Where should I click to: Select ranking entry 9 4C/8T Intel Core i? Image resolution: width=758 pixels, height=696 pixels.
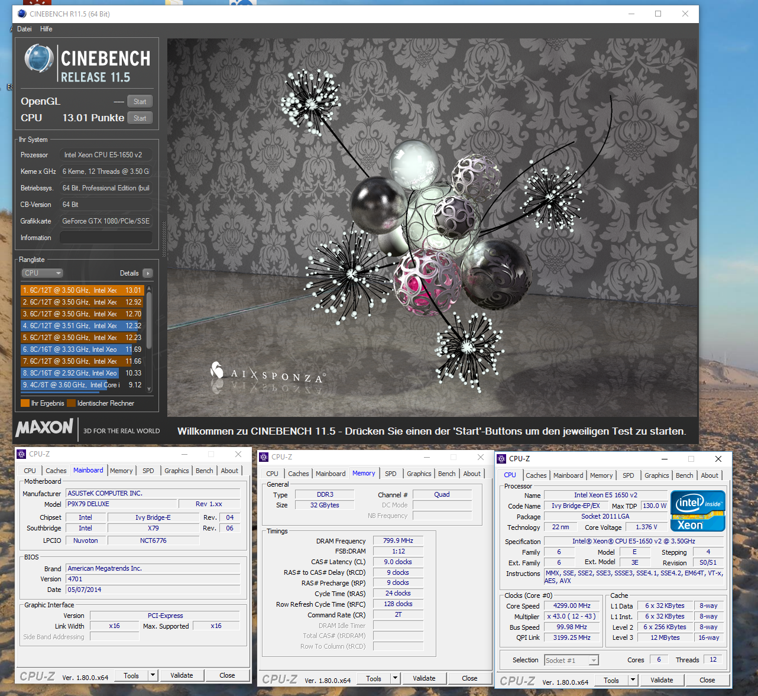(82, 385)
